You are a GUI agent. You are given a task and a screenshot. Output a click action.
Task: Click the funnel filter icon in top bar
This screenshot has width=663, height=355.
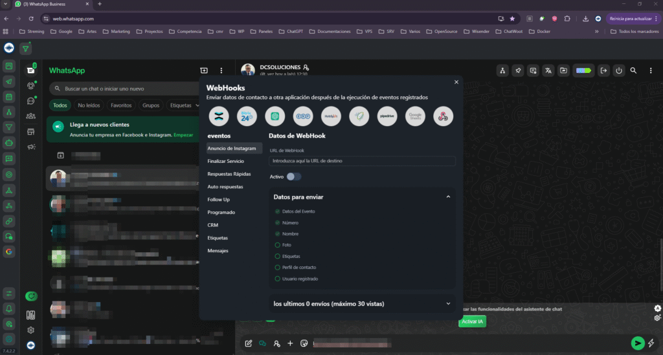[x=26, y=48]
